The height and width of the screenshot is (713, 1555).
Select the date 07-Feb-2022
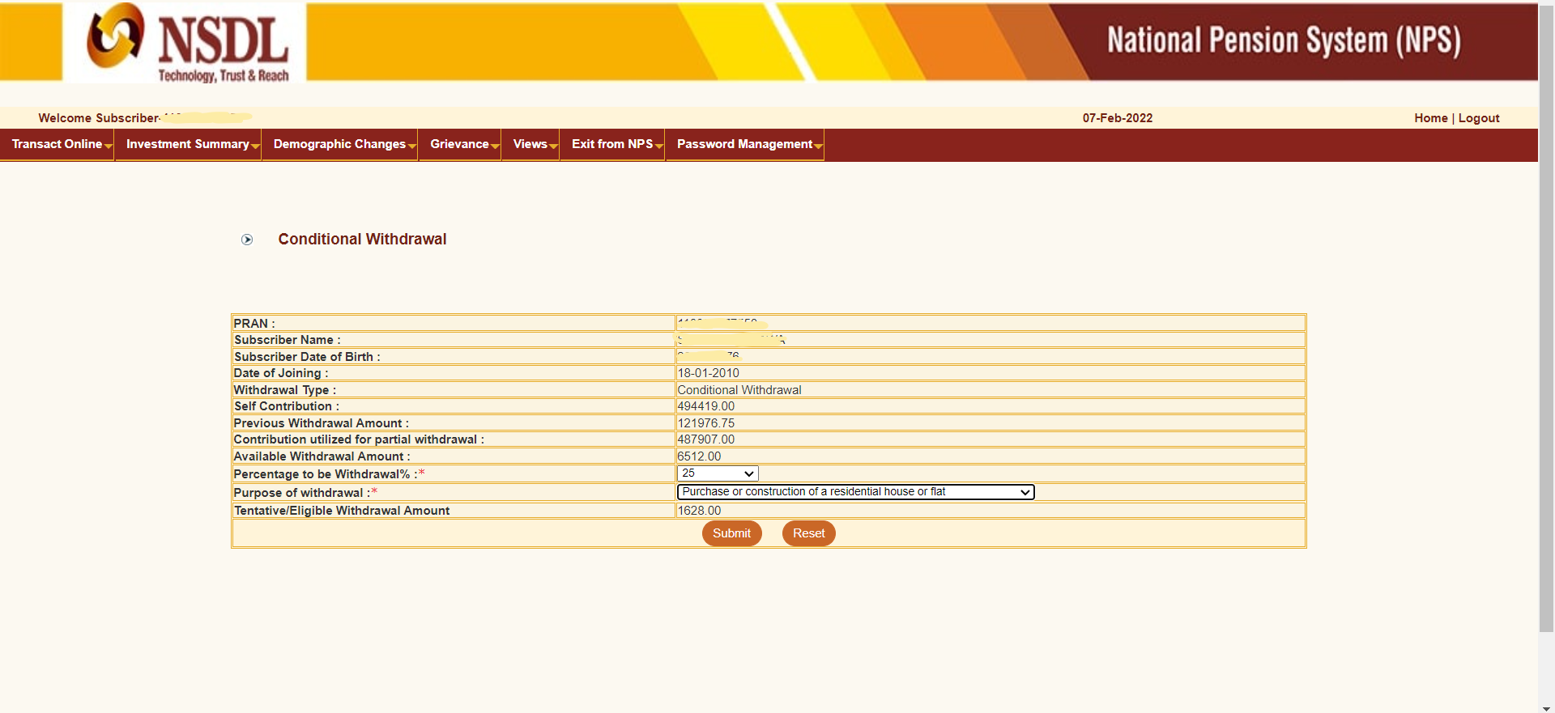click(1118, 118)
